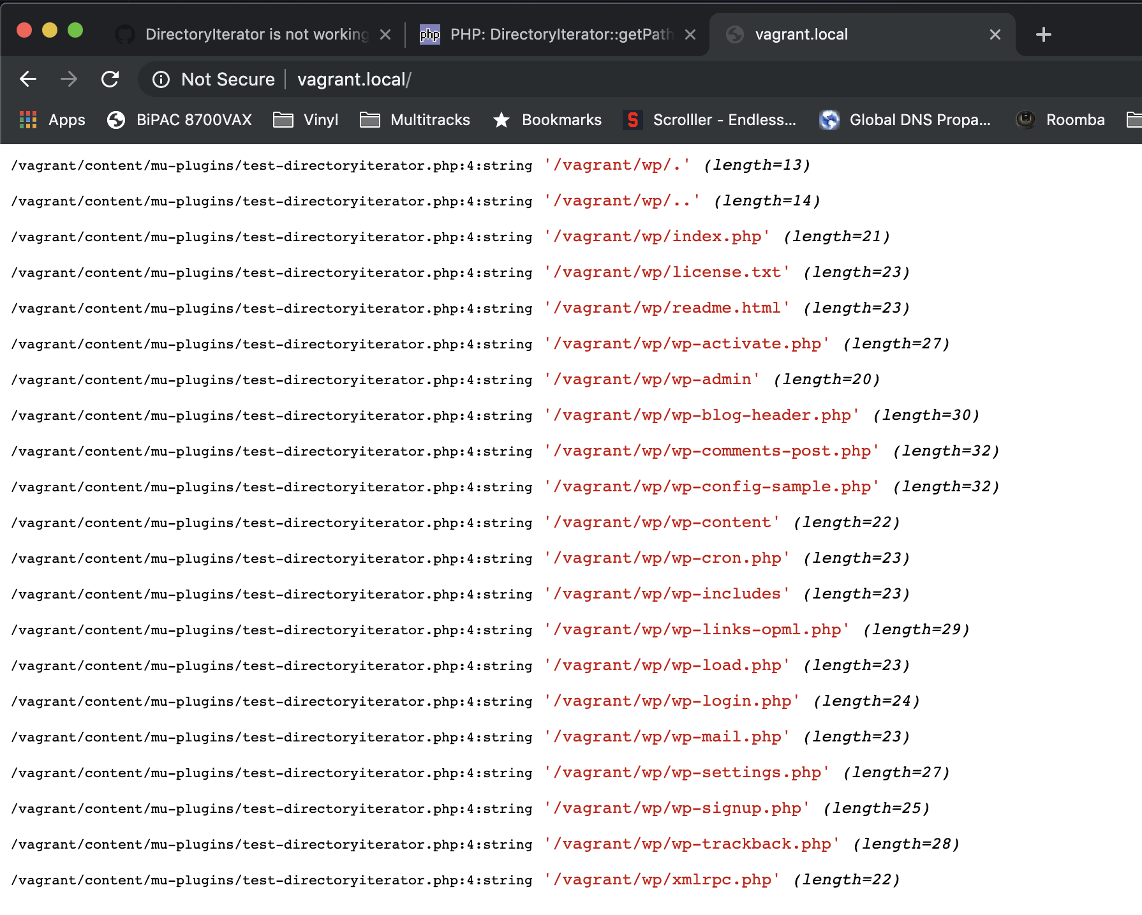Click the forward navigation arrow
The image size is (1142, 915).
(x=70, y=79)
